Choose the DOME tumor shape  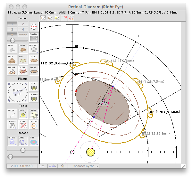coord(23,49)
